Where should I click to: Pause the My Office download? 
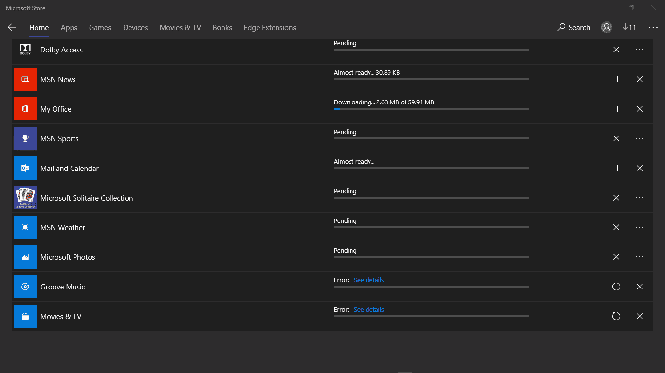coord(616,109)
